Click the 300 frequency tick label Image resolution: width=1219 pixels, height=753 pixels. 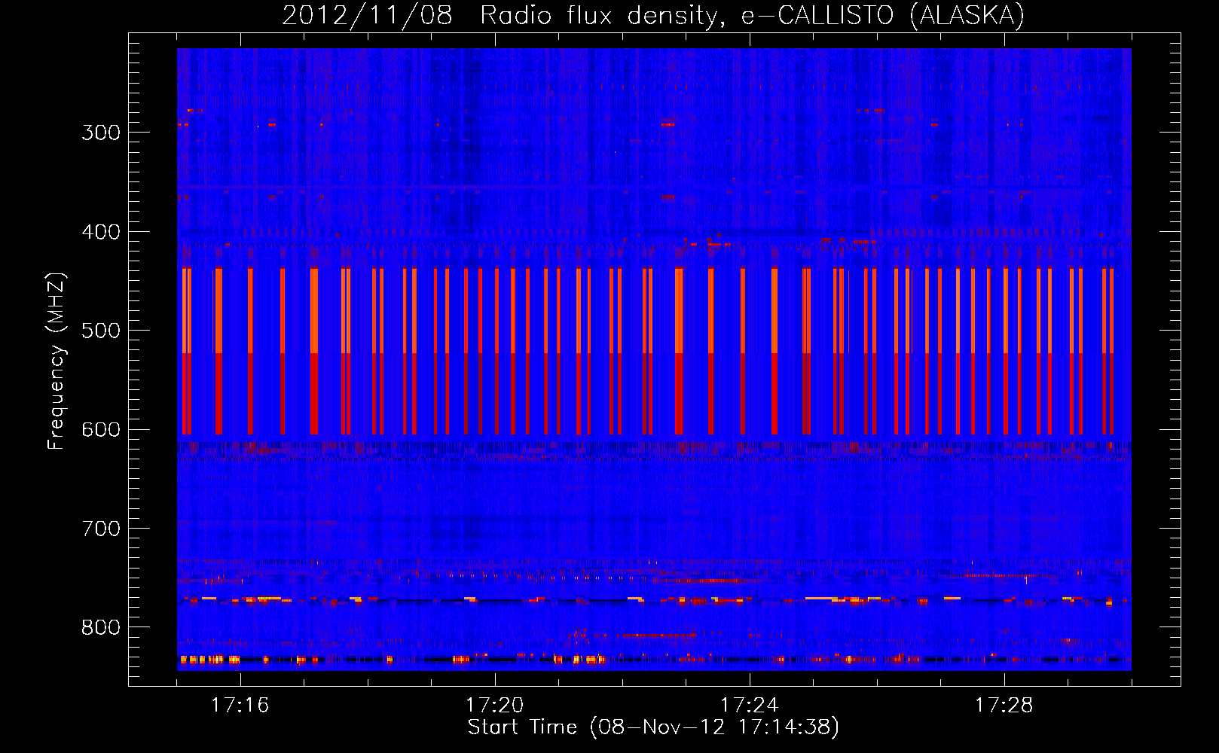pyautogui.click(x=101, y=133)
